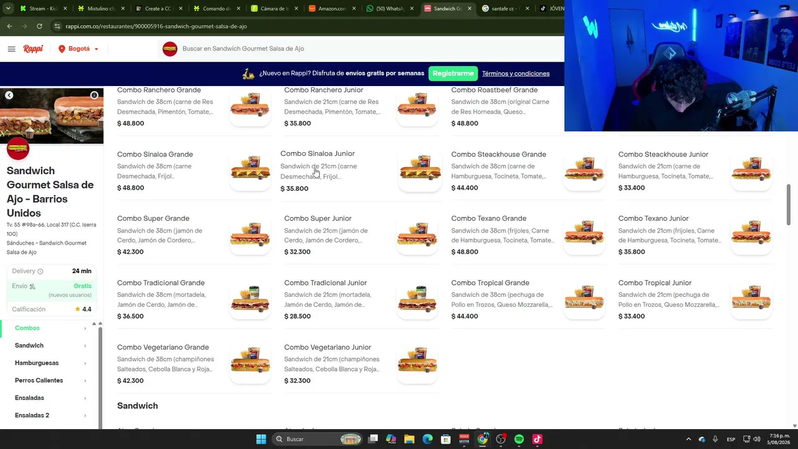
Task: Show hidden system tray icons
Action: (688, 439)
